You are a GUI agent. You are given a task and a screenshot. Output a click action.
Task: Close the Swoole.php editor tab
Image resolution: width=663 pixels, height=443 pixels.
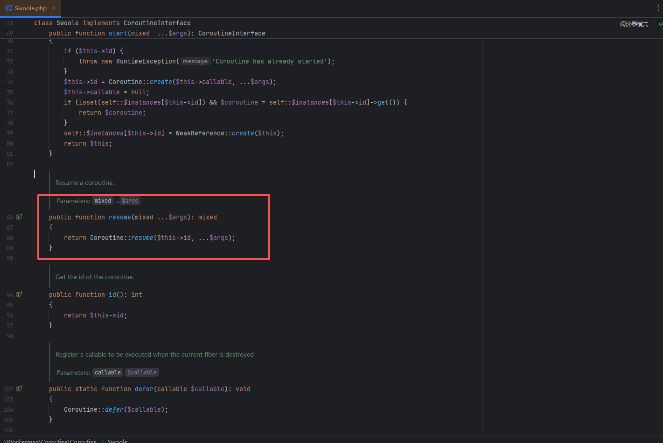point(54,8)
